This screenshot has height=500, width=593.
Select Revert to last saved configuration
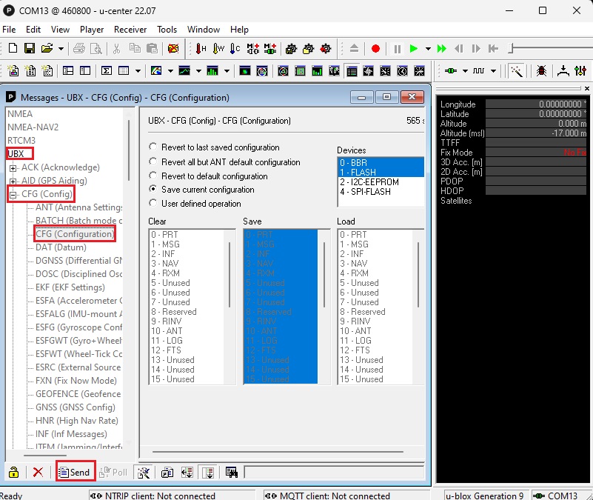point(153,147)
